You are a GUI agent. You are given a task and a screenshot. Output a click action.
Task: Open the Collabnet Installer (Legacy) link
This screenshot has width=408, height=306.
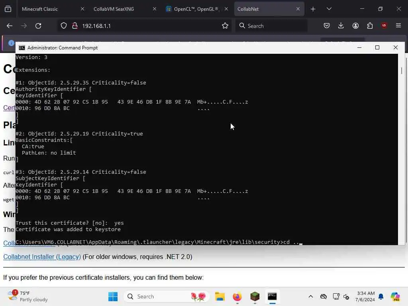(x=42, y=257)
